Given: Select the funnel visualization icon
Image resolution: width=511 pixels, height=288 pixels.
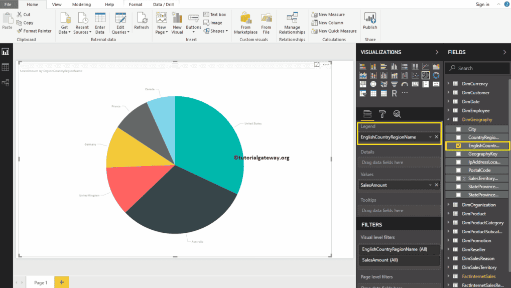Looking at the screenshot, I should (394, 84).
